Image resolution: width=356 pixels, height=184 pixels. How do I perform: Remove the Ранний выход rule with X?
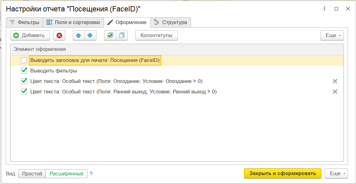pos(335,92)
